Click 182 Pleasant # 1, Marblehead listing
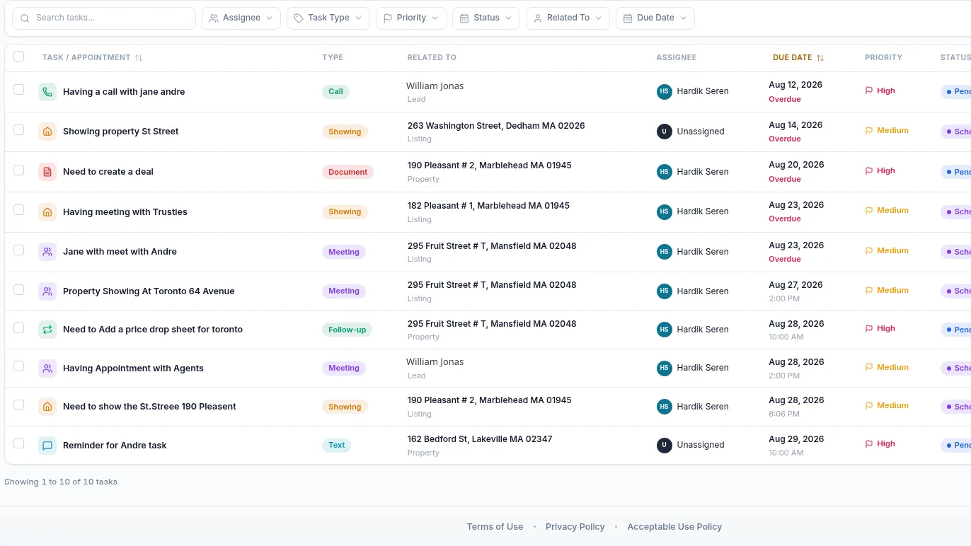The height and width of the screenshot is (546, 971). coord(488,206)
